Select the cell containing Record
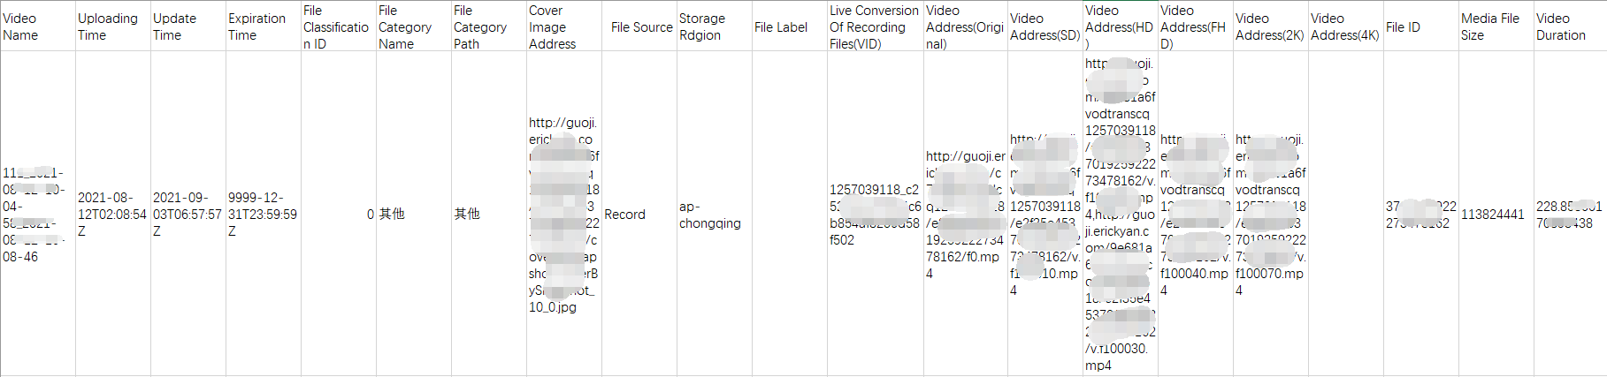1607x377 pixels. [x=639, y=214]
